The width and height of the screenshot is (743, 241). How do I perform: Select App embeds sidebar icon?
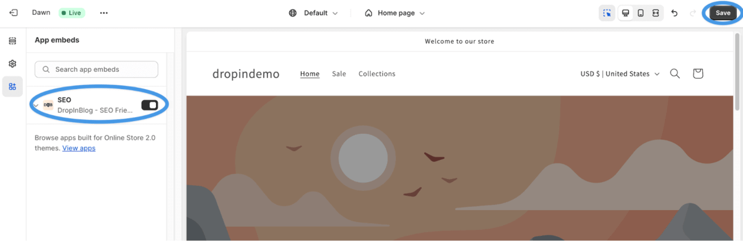pos(12,87)
